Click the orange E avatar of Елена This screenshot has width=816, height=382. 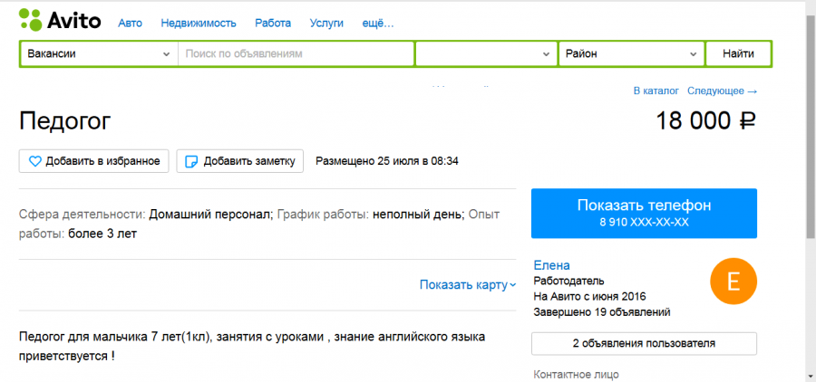[733, 282]
